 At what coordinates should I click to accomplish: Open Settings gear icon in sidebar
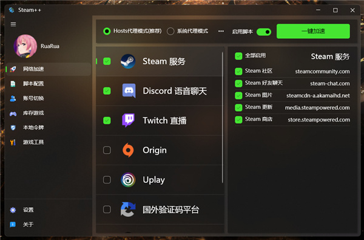(x=13, y=210)
